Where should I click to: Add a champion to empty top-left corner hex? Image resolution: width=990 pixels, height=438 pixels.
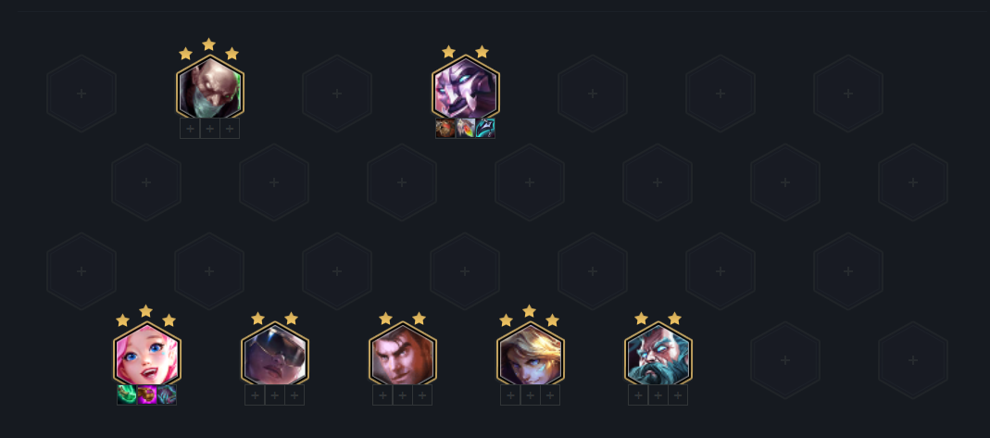tap(81, 94)
